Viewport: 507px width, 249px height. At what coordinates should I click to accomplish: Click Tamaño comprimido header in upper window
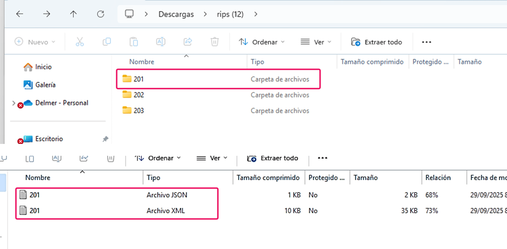pyautogui.click(x=372, y=62)
